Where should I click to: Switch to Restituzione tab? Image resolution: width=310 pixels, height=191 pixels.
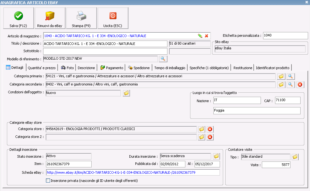coord(243,68)
